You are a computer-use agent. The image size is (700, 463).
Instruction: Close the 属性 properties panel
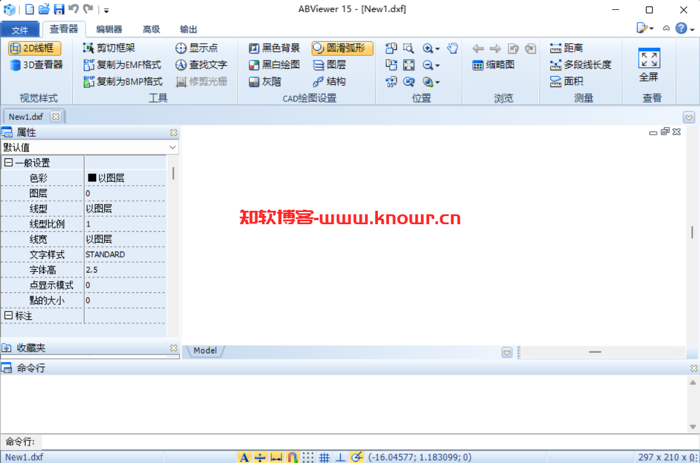pyautogui.click(x=174, y=133)
